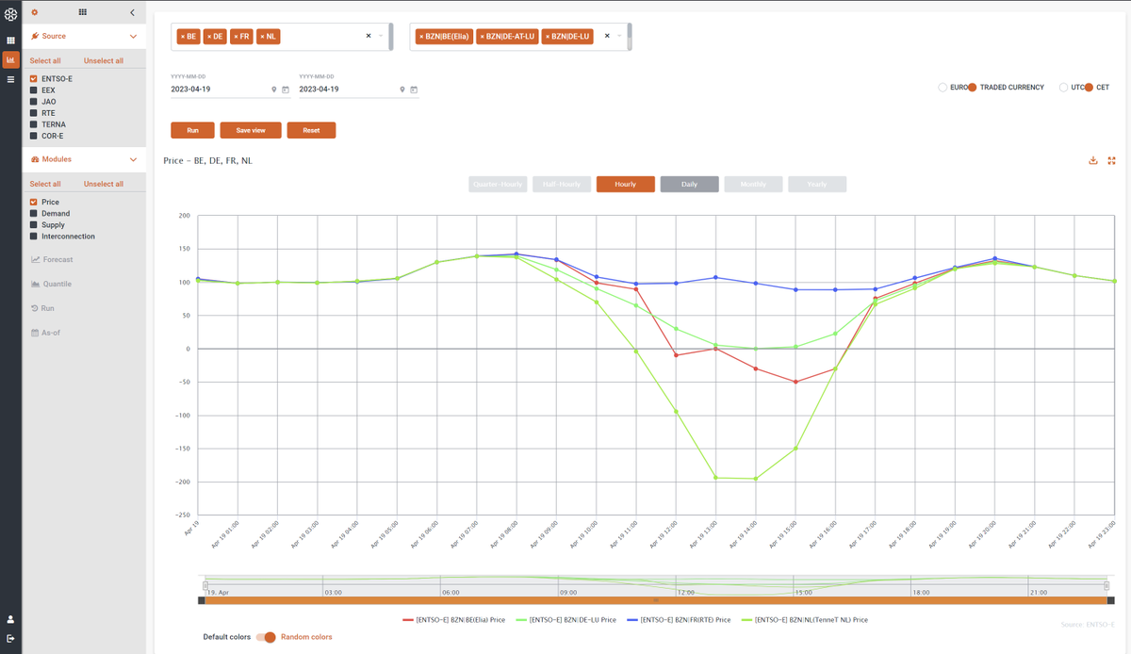
Task: Open the calendar for the end date
Action: (414, 90)
